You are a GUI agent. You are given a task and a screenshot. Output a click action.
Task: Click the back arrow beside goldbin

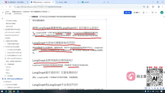click(x=3, y=12)
